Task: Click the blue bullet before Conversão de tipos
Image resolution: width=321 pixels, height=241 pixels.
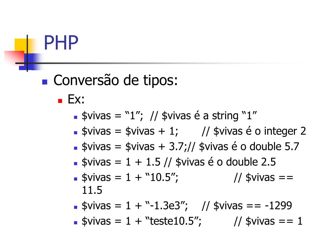Action: pos(45,82)
